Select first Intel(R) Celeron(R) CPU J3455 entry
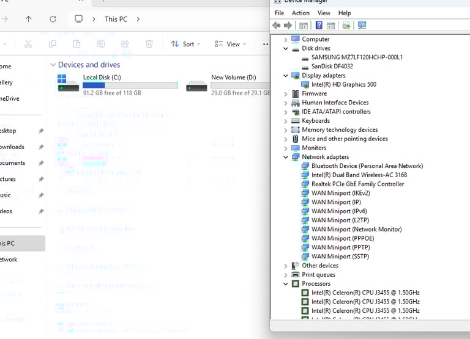470x339 pixels. pyautogui.click(x=365, y=293)
